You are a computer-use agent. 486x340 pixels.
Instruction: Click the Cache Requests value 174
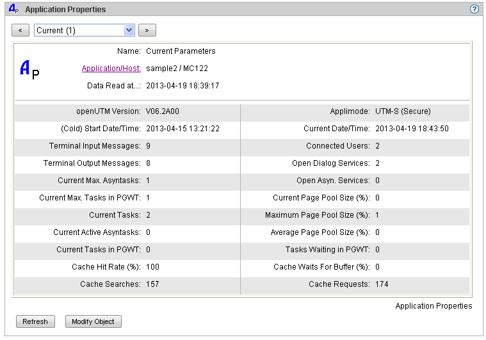(382, 284)
